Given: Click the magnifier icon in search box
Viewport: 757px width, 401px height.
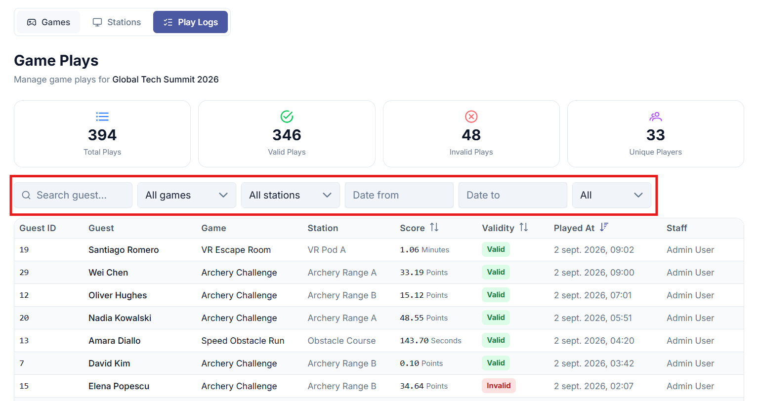Looking at the screenshot, I should [26, 195].
